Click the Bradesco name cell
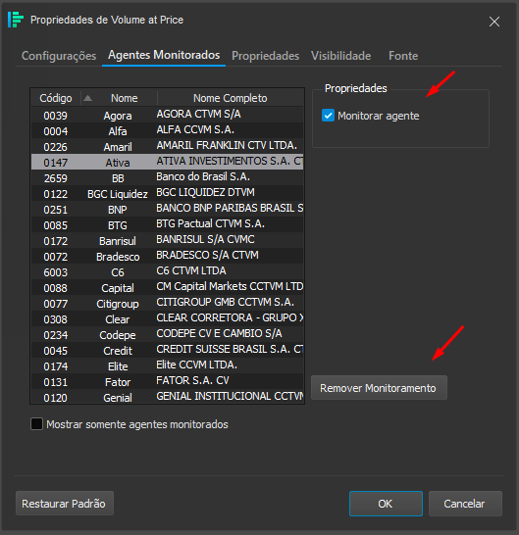Image resolution: width=519 pixels, height=535 pixels. tap(118, 258)
